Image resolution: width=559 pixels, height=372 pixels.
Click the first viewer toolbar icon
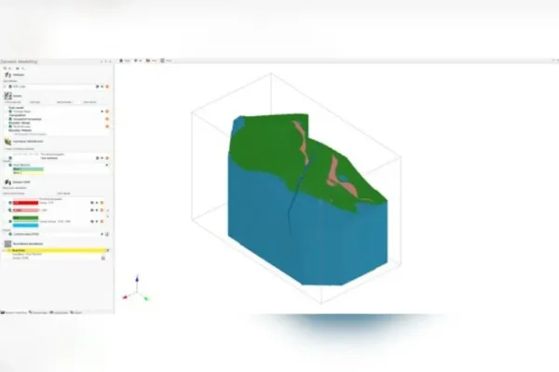121,60
